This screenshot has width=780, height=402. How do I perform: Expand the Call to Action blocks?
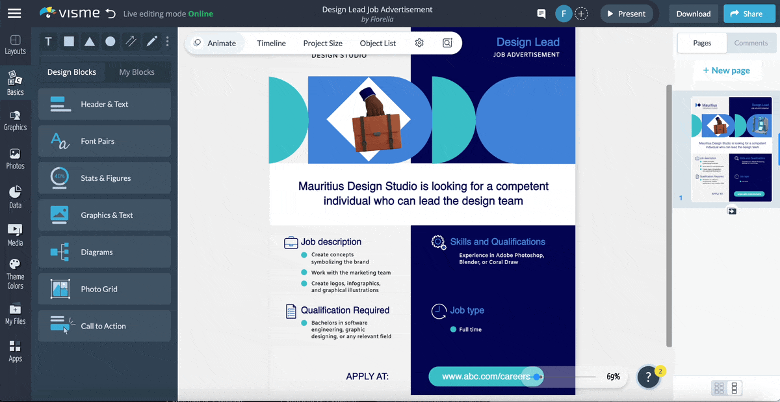[x=105, y=326]
